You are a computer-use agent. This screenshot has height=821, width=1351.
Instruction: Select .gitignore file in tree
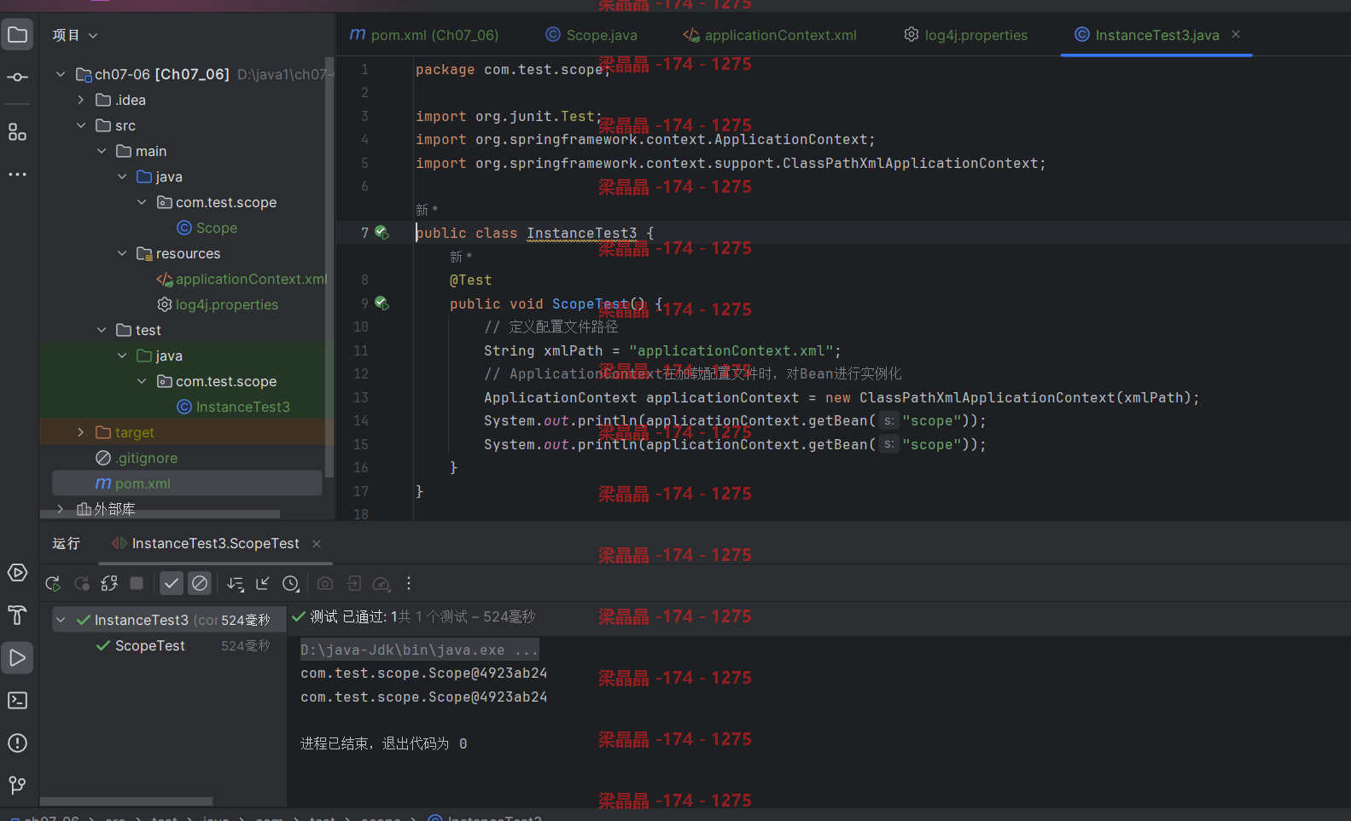pos(137,458)
